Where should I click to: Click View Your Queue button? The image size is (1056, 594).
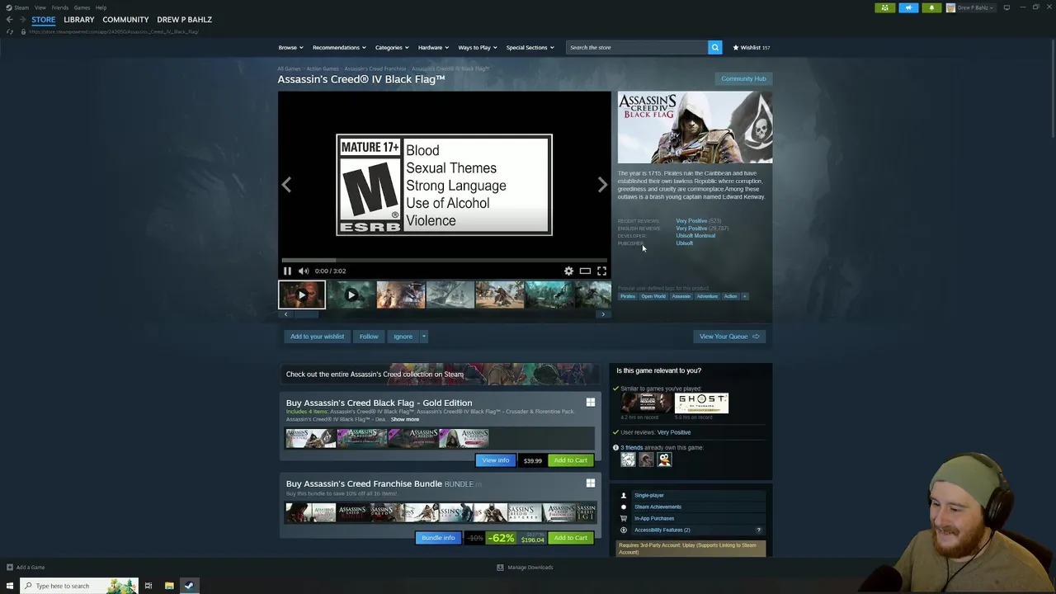point(728,337)
